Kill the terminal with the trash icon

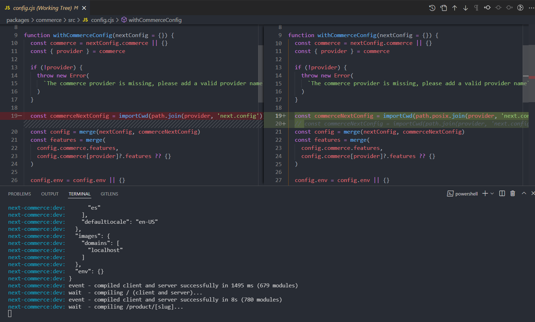[x=513, y=193]
